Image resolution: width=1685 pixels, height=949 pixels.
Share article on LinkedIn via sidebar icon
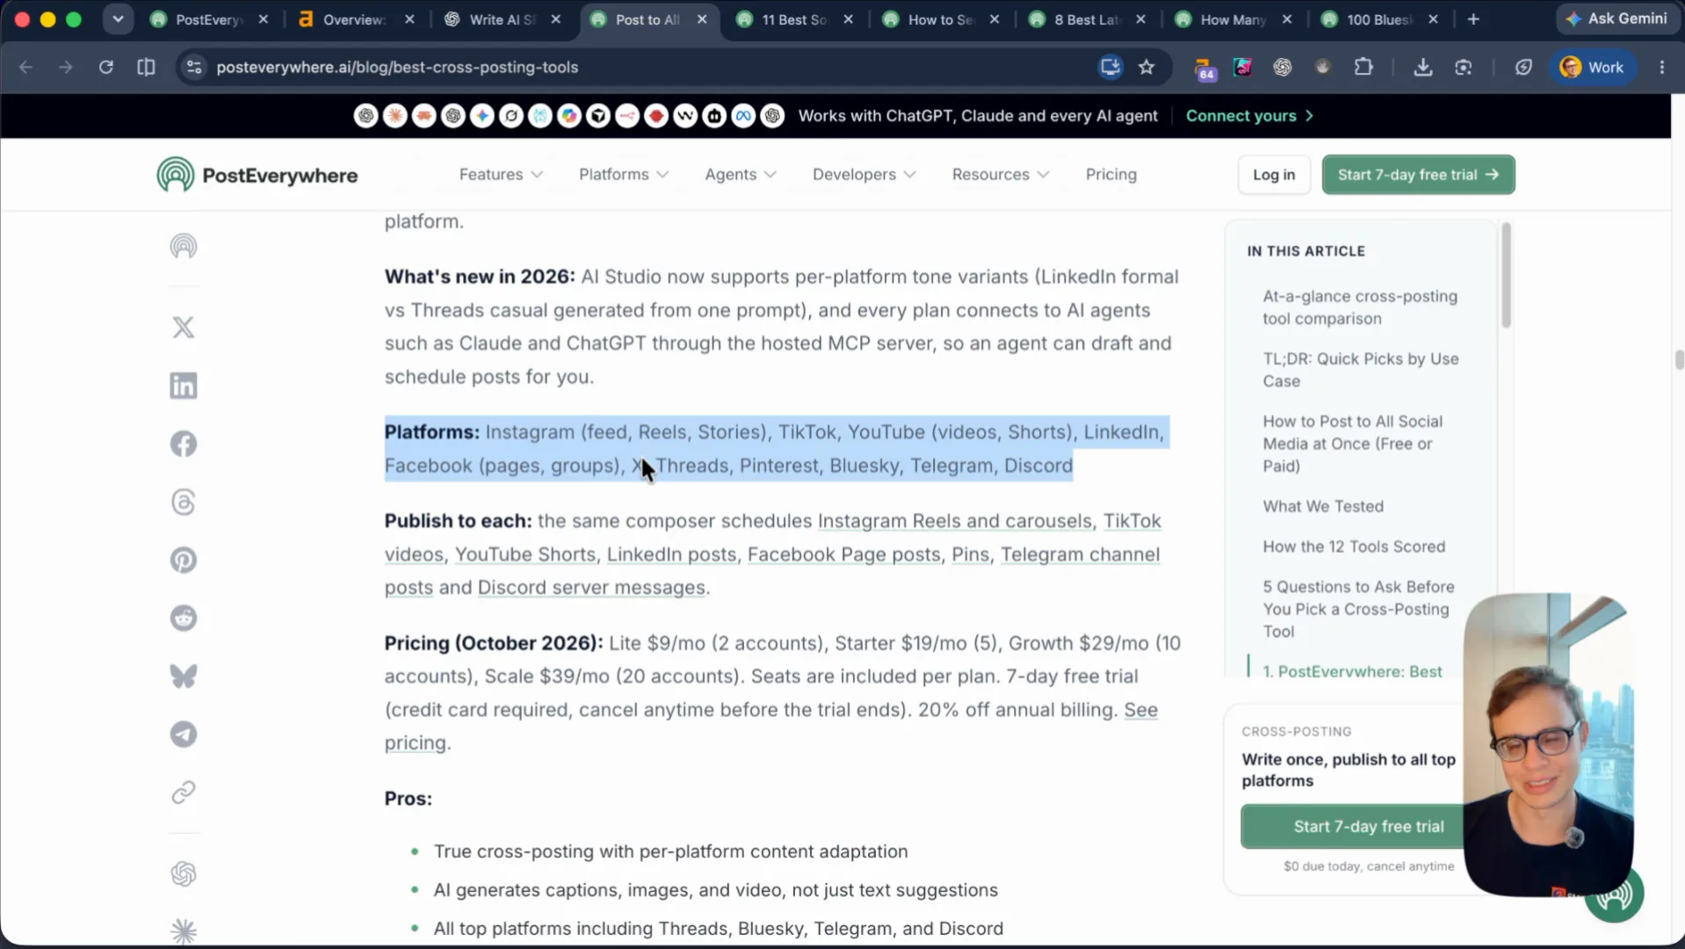(183, 386)
